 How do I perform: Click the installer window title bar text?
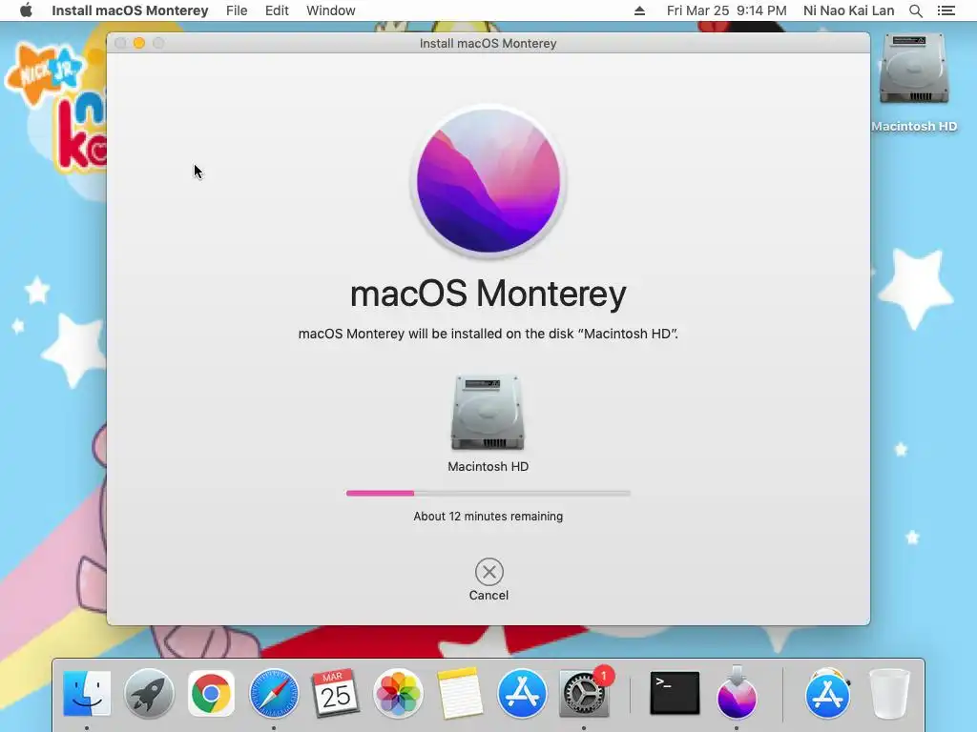click(x=488, y=44)
